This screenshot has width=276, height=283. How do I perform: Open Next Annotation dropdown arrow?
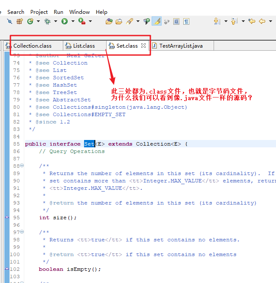pos(226,21)
